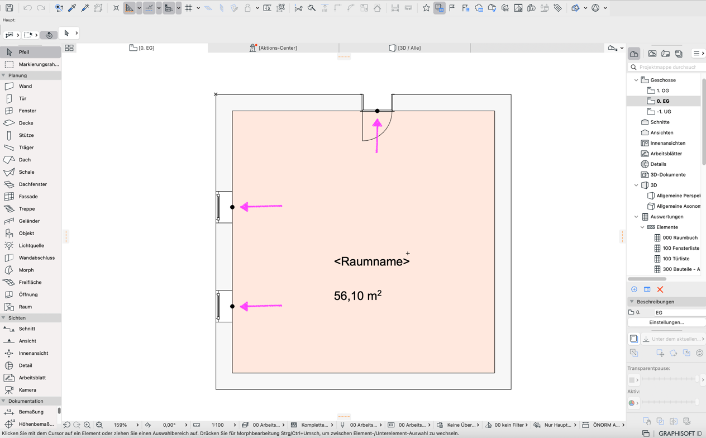Toggle the ruler drawing aid button
The image size is (706, 438).
[130, 8]
